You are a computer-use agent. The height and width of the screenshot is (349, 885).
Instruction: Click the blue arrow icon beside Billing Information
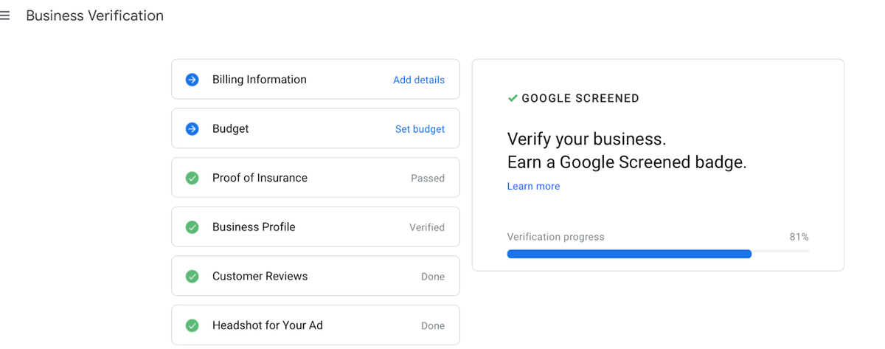coord(192,80)
